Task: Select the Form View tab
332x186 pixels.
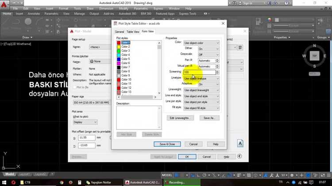Action: pyautogui.click(x=147, y=31)
